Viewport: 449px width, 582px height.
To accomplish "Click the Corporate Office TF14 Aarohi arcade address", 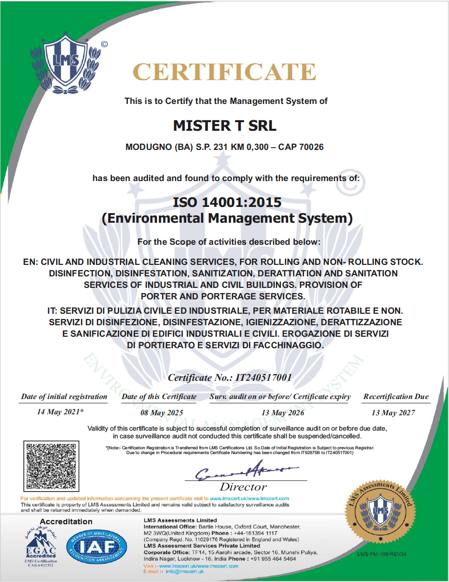I will (x=230, y=555).
